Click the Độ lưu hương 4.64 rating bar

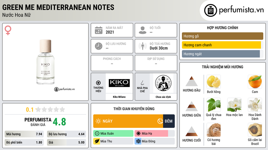pyautogui.click(x=66, y=134)
